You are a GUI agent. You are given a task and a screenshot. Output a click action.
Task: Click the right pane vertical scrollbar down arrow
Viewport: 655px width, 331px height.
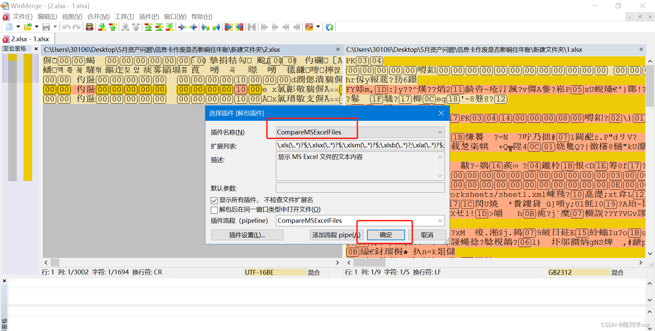tap(650, 254)
